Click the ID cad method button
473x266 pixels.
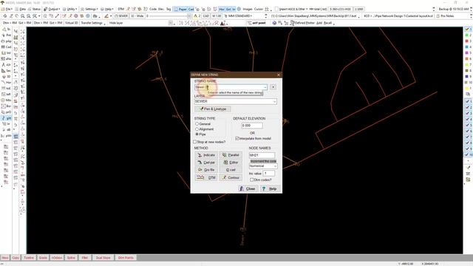click(x=231, y=170)
